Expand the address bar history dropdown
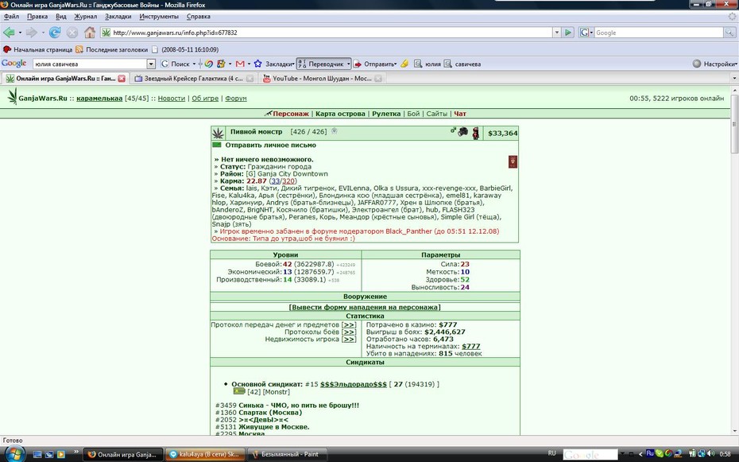 556,33
